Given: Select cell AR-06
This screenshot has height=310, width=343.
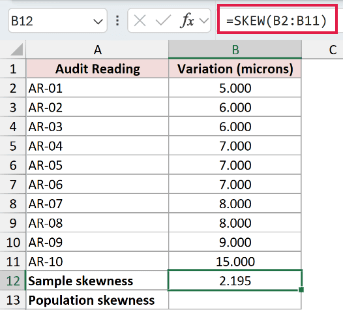Looking at the screenshot, I should [97, 184].
